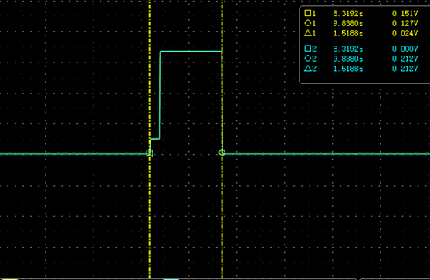Viewport: 430px width, 280px height.
Task: Select the yellow delta triangle 1 icon
Action: point(308,33)
